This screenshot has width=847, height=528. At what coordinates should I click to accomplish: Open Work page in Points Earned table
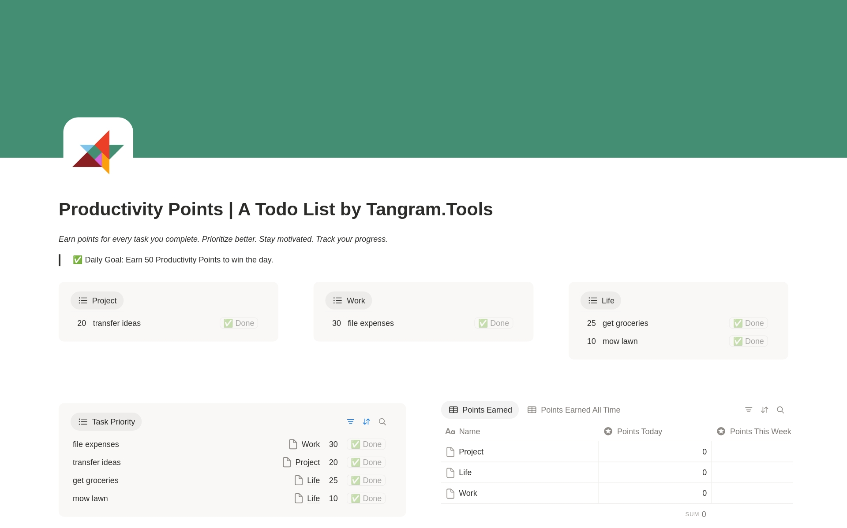468,493
